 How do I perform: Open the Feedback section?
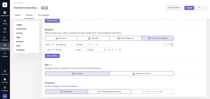(5, 55)
